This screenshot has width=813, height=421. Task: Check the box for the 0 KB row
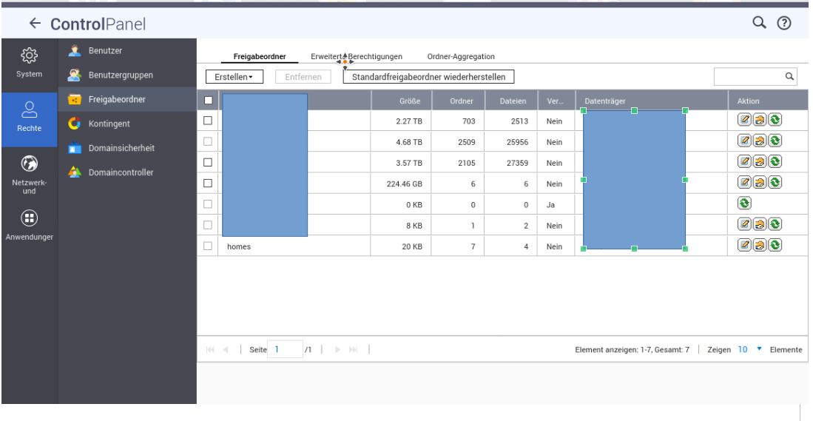(x=208, y=203)
